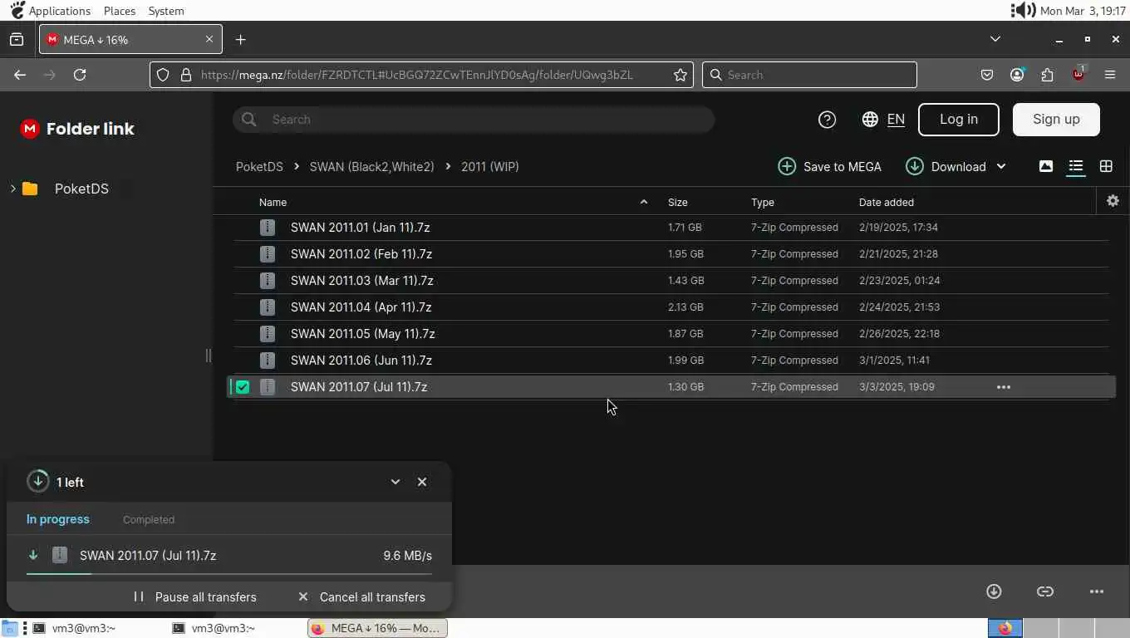Click uBlock Origin extension icon
The width and height of the screenshot is (1130, 638).
click(x=1078, y=74)
